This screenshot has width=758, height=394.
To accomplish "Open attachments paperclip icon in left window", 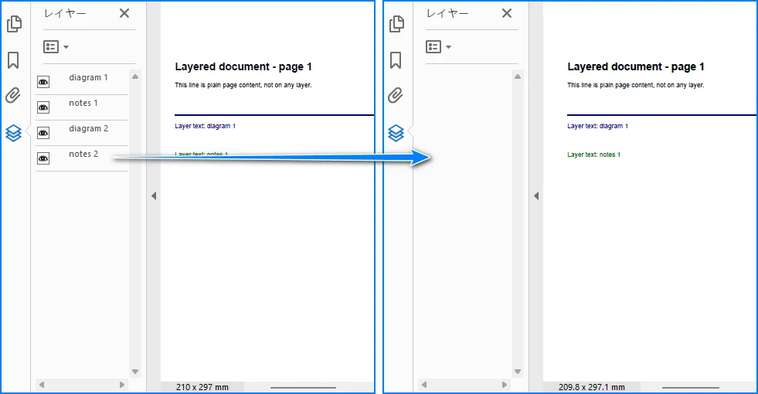I will (x=13, y=95).
